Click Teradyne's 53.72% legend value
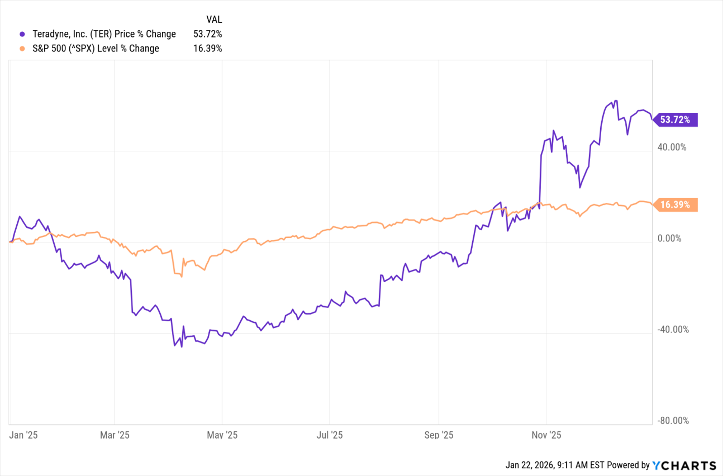This screenshot has height=476, width=723. point(207,34)
